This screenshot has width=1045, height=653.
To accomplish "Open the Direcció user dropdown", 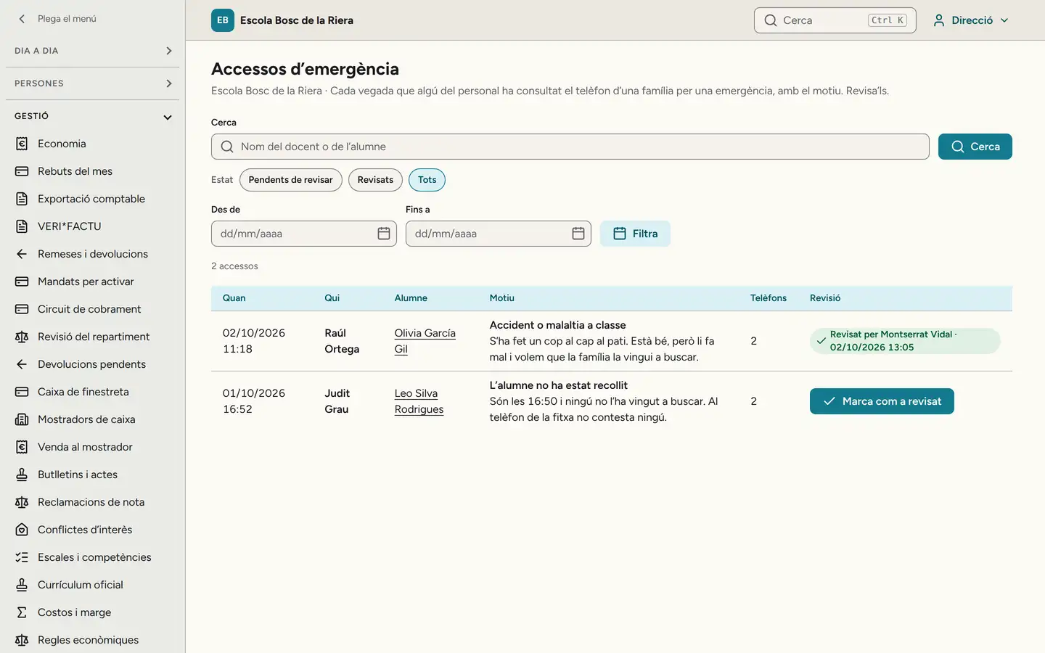I will [x=971, y=20].
